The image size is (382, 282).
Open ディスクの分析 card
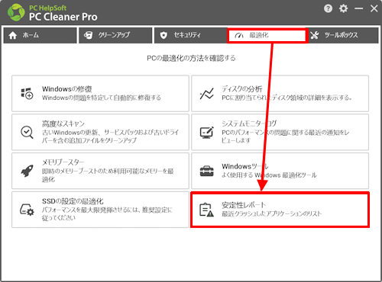click(x=280, y=93)
